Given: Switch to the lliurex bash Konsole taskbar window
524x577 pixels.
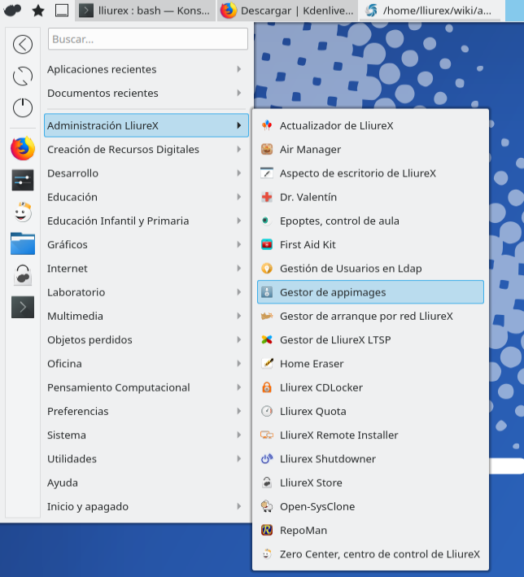Looking at the screenshot, I should [x=146, y=11].
